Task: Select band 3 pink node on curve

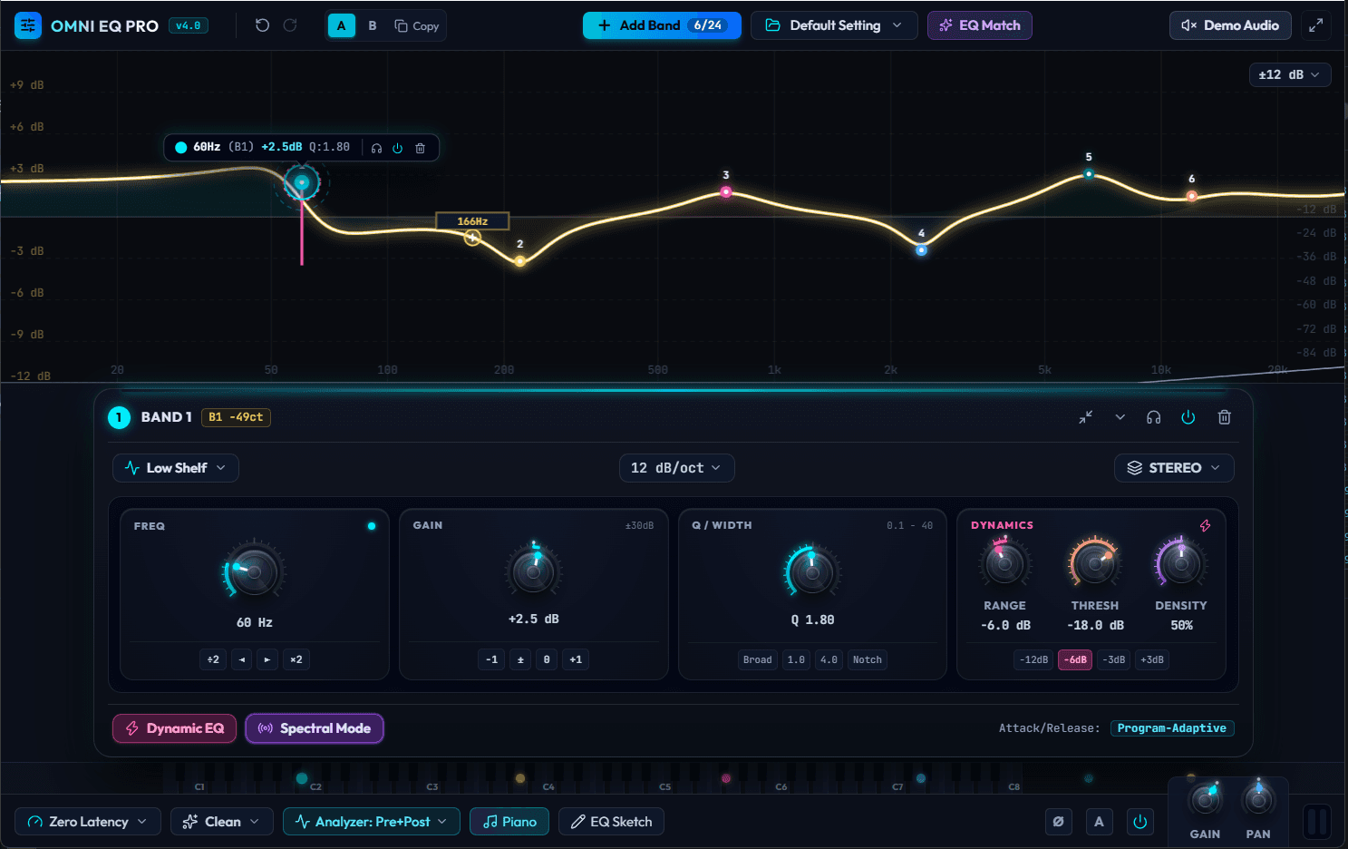Action: click(x=726, y=192)
